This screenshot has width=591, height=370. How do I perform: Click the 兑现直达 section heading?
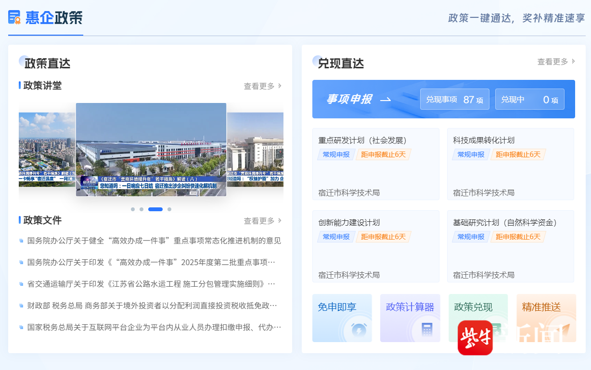(x=341, y=63)
